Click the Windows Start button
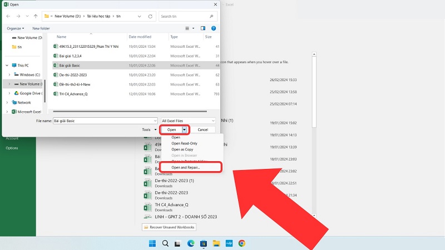This screenshot has width=445, height=250. 152,243
